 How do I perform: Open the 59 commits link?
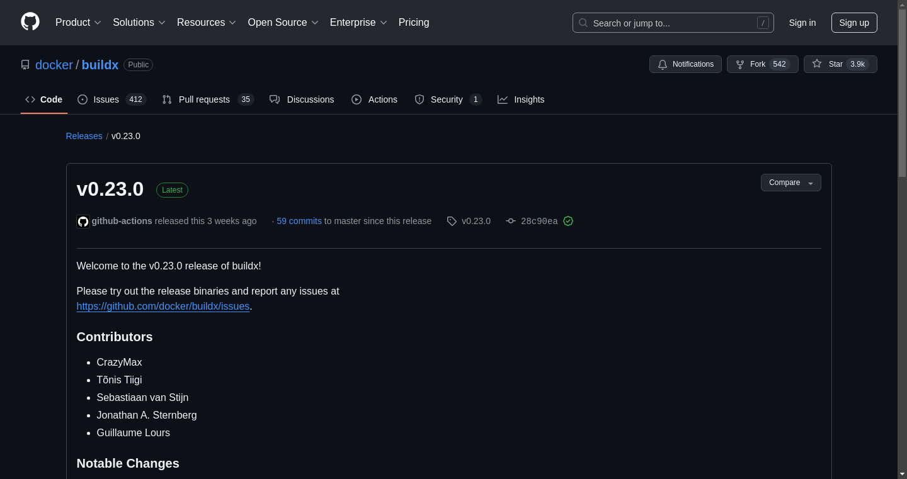[299, 221]
